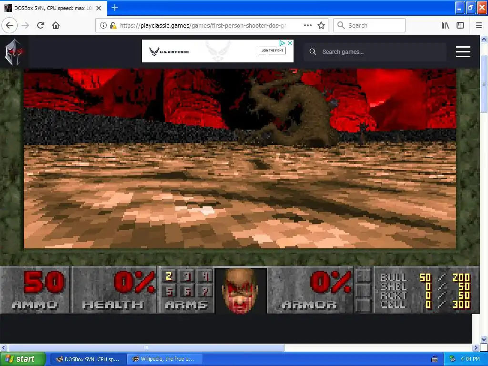Click the horizontal scrollbar thumb
The image size is (488, 366).
(x=146, y=347)
